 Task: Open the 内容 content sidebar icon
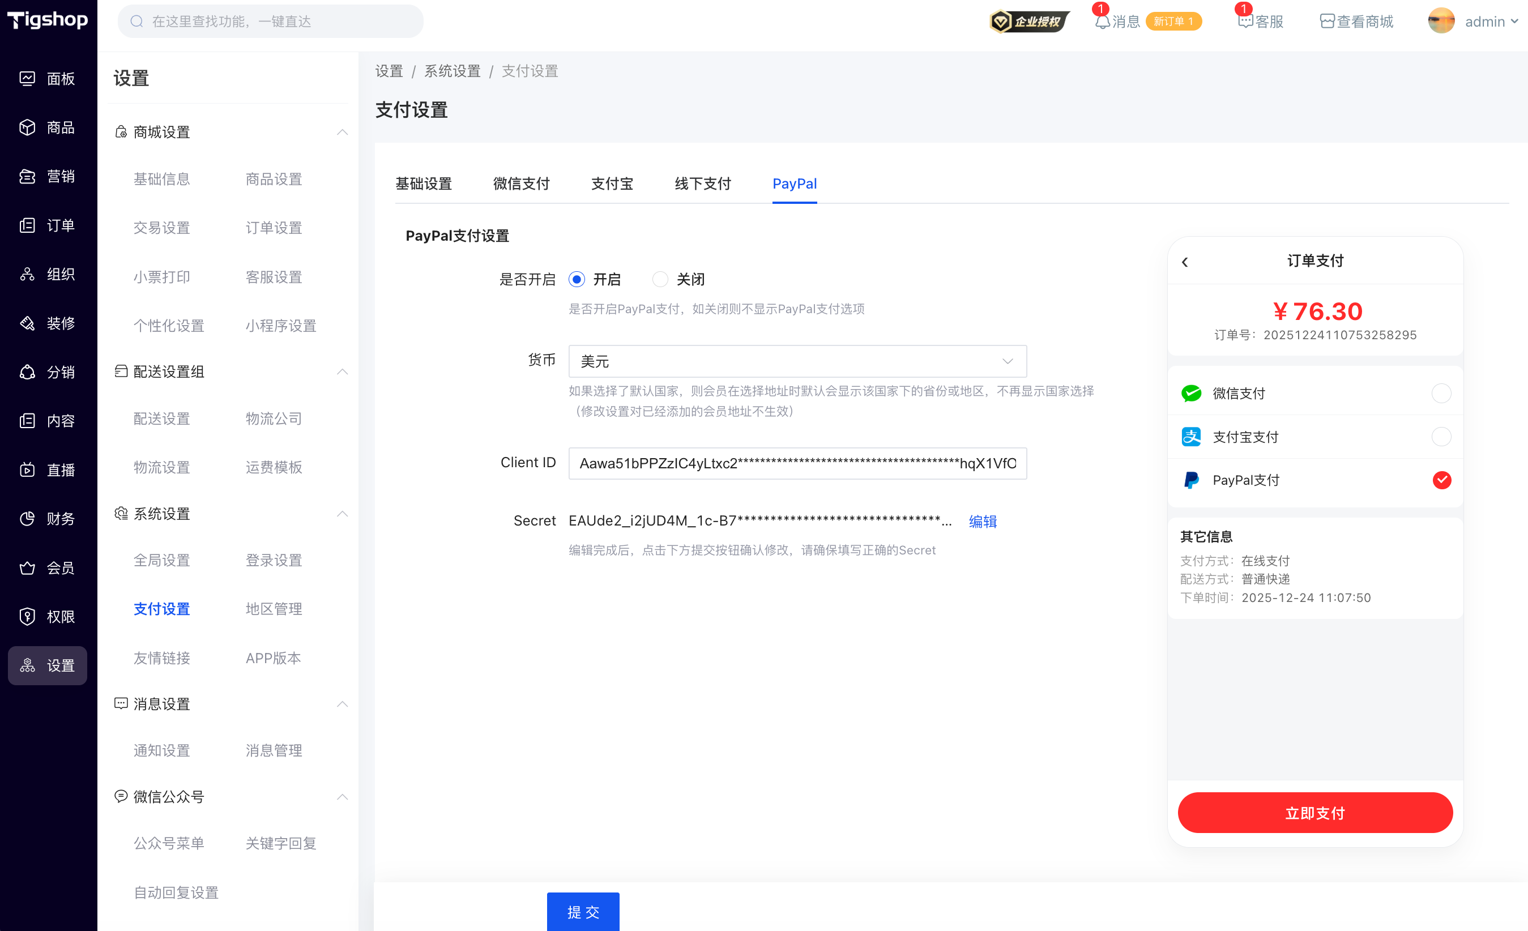[27, 421]
